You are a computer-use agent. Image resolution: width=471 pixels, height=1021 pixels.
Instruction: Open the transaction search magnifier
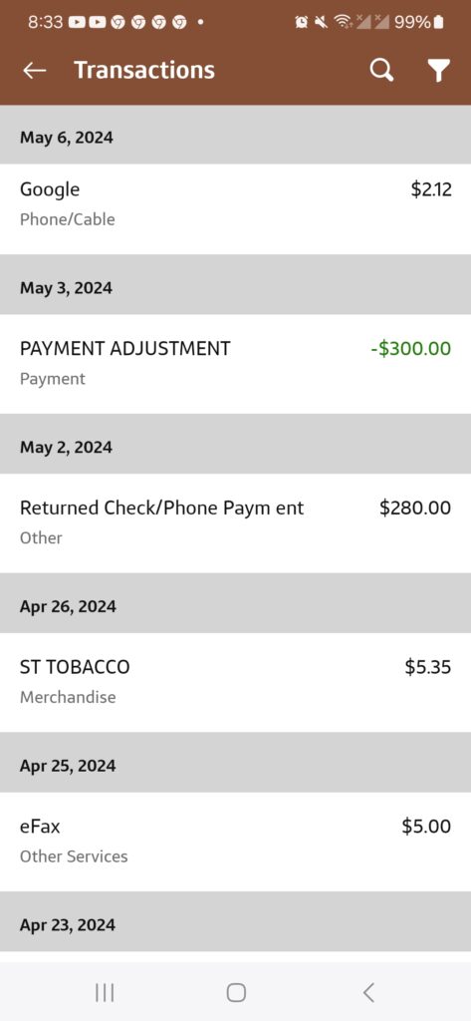[381, 70]
